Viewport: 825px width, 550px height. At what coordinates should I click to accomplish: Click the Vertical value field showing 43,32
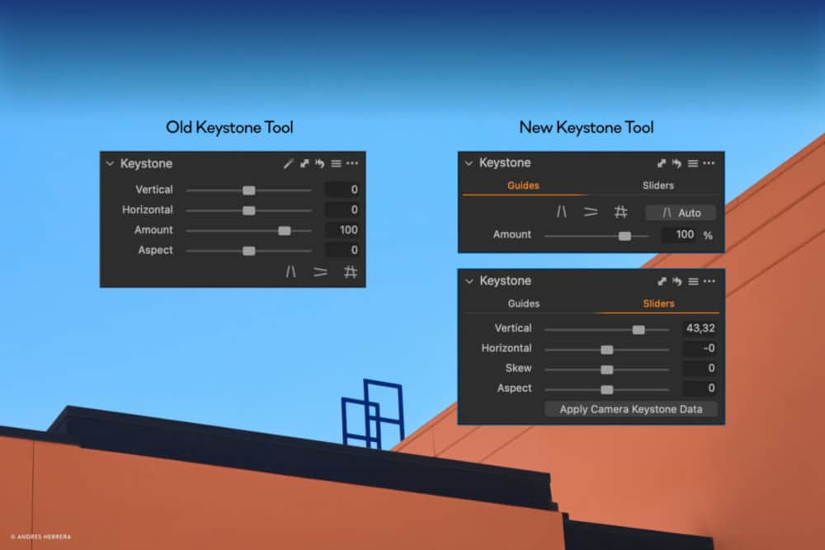click(699, 328)
